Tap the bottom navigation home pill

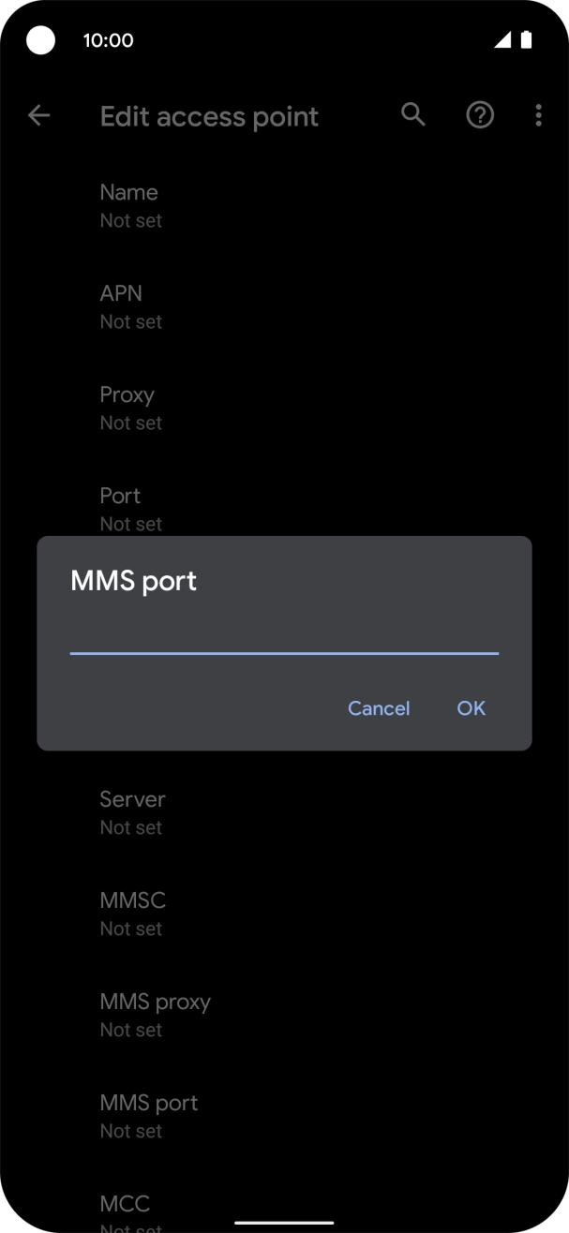point(284,1222)
